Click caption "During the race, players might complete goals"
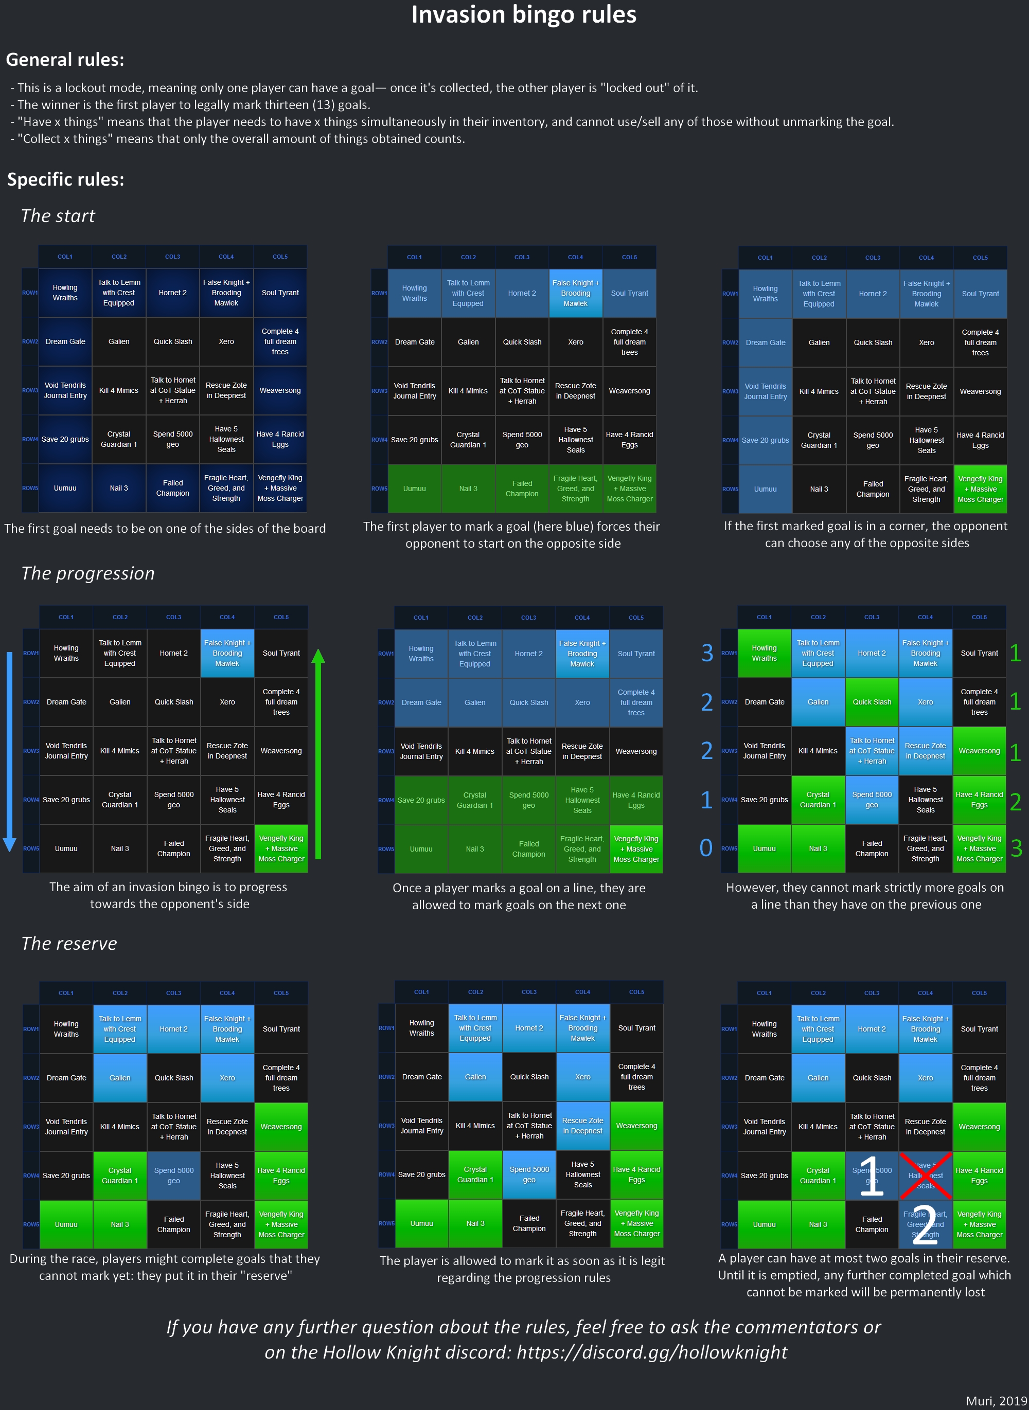 [x=165, y=1267]
